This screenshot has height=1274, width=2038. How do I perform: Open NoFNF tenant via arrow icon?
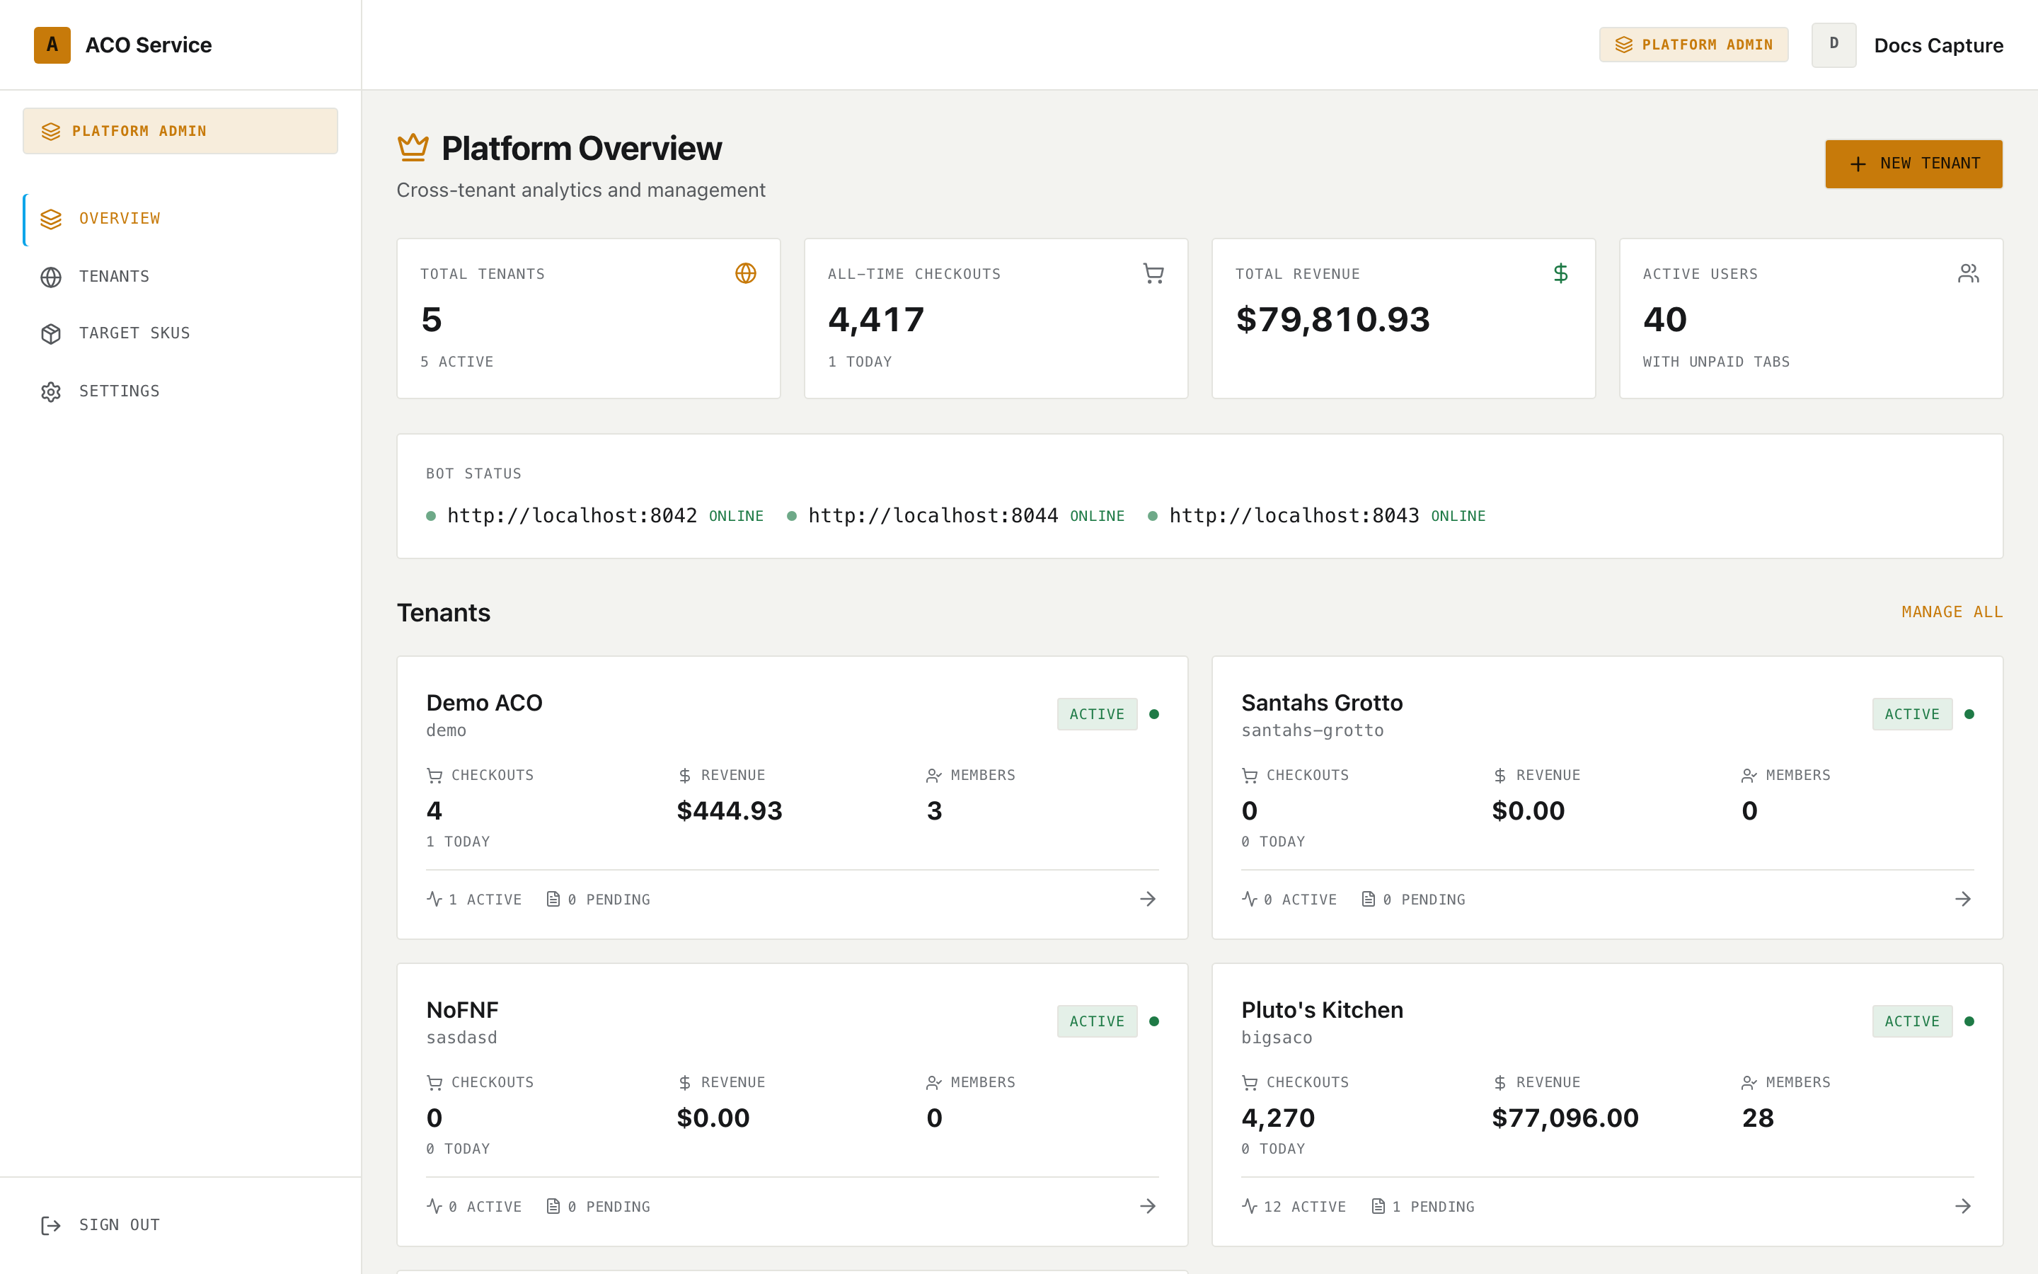(1147, 1207)
